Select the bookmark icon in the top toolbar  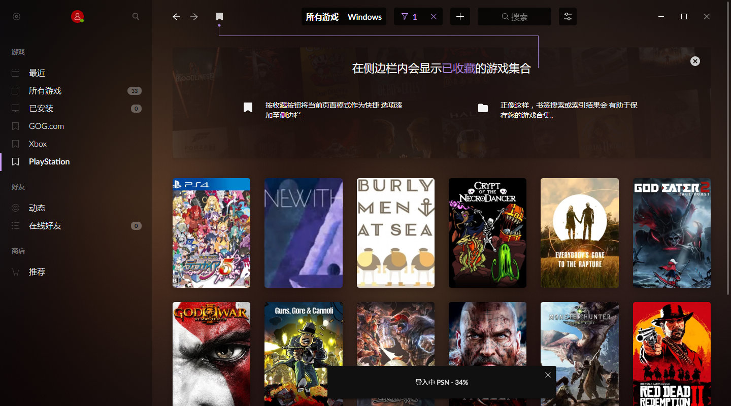219,16
